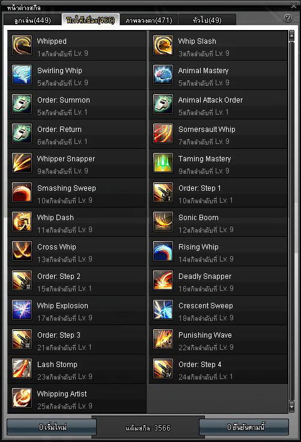301x442 pixels.
Task: Pick the Rising Whip skill icon
Action: point(163,251)
